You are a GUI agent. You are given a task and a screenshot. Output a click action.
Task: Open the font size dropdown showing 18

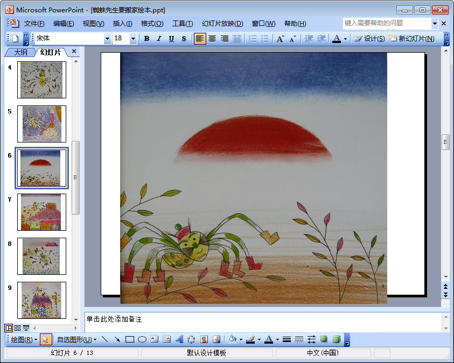point(133,38)
